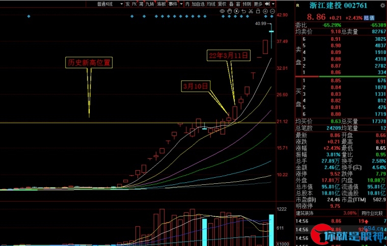Click the 均卖价 9.18 value
Viewport: 387px width, 246px height.
(x=336, y=32)
